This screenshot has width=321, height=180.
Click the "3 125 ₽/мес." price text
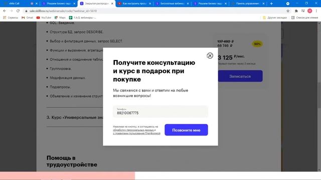coord(231,57)
